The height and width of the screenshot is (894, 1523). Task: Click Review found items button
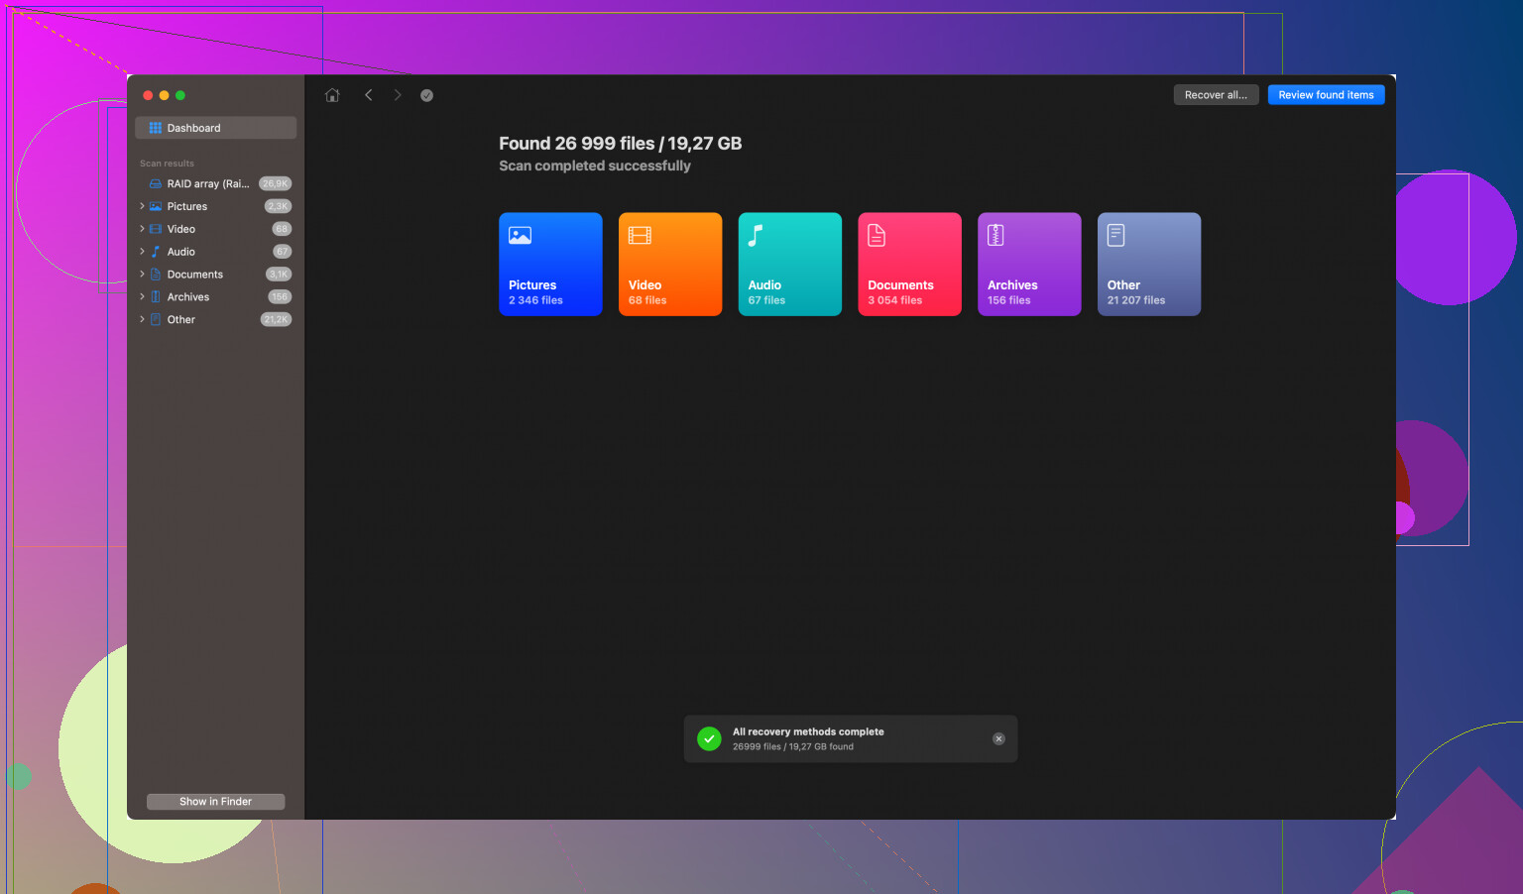(x=1326, y=95)
